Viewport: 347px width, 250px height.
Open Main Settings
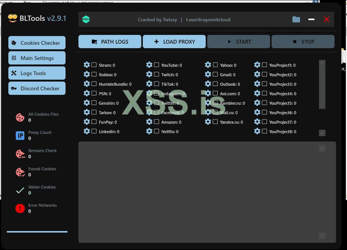[37, 58]
